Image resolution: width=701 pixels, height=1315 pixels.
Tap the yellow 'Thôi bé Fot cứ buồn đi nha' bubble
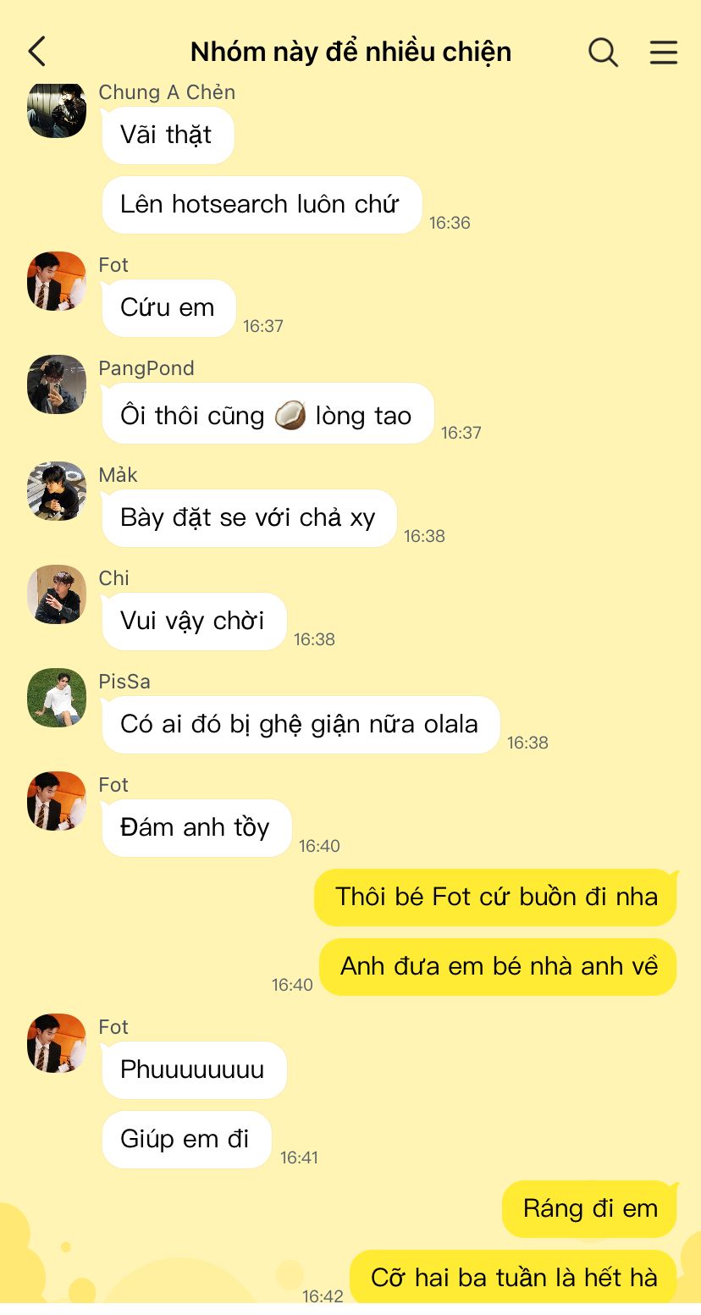click(495, 897)
